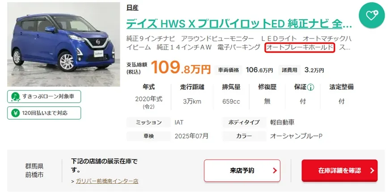Viewport: 390px width, 193px height.
Task: Open the ガリバー前橋南インター店 store link
Action: point(107,181)
